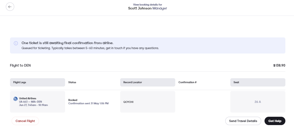Click the back arrow button

point(10,7)
